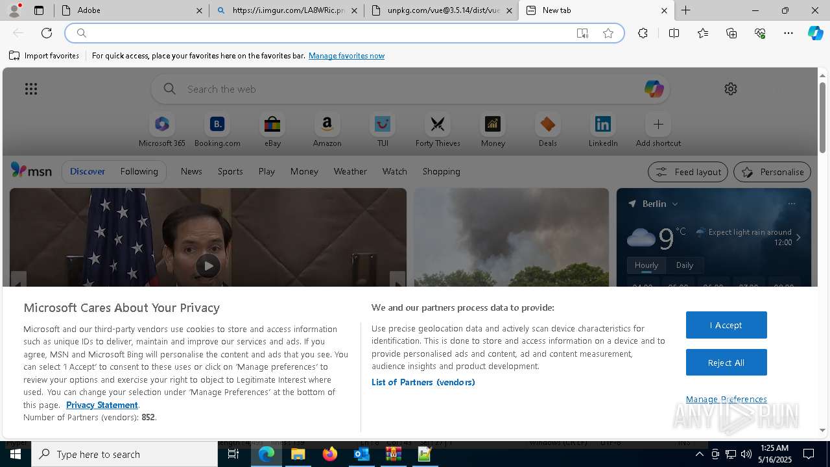Viewport: 830px width, 467px height.
Task: Open Edge Settings and more menu
Action: tap(788, 33)
